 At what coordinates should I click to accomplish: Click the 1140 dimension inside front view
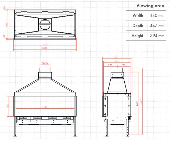[x=45, y=107]
